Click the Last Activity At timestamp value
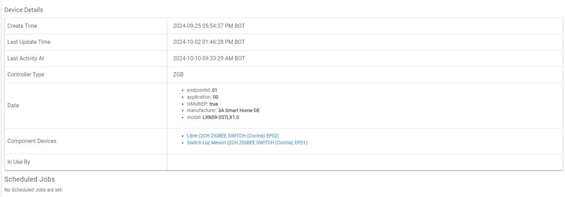Viewport: 565px width, 197px height. tap(209, 59)
